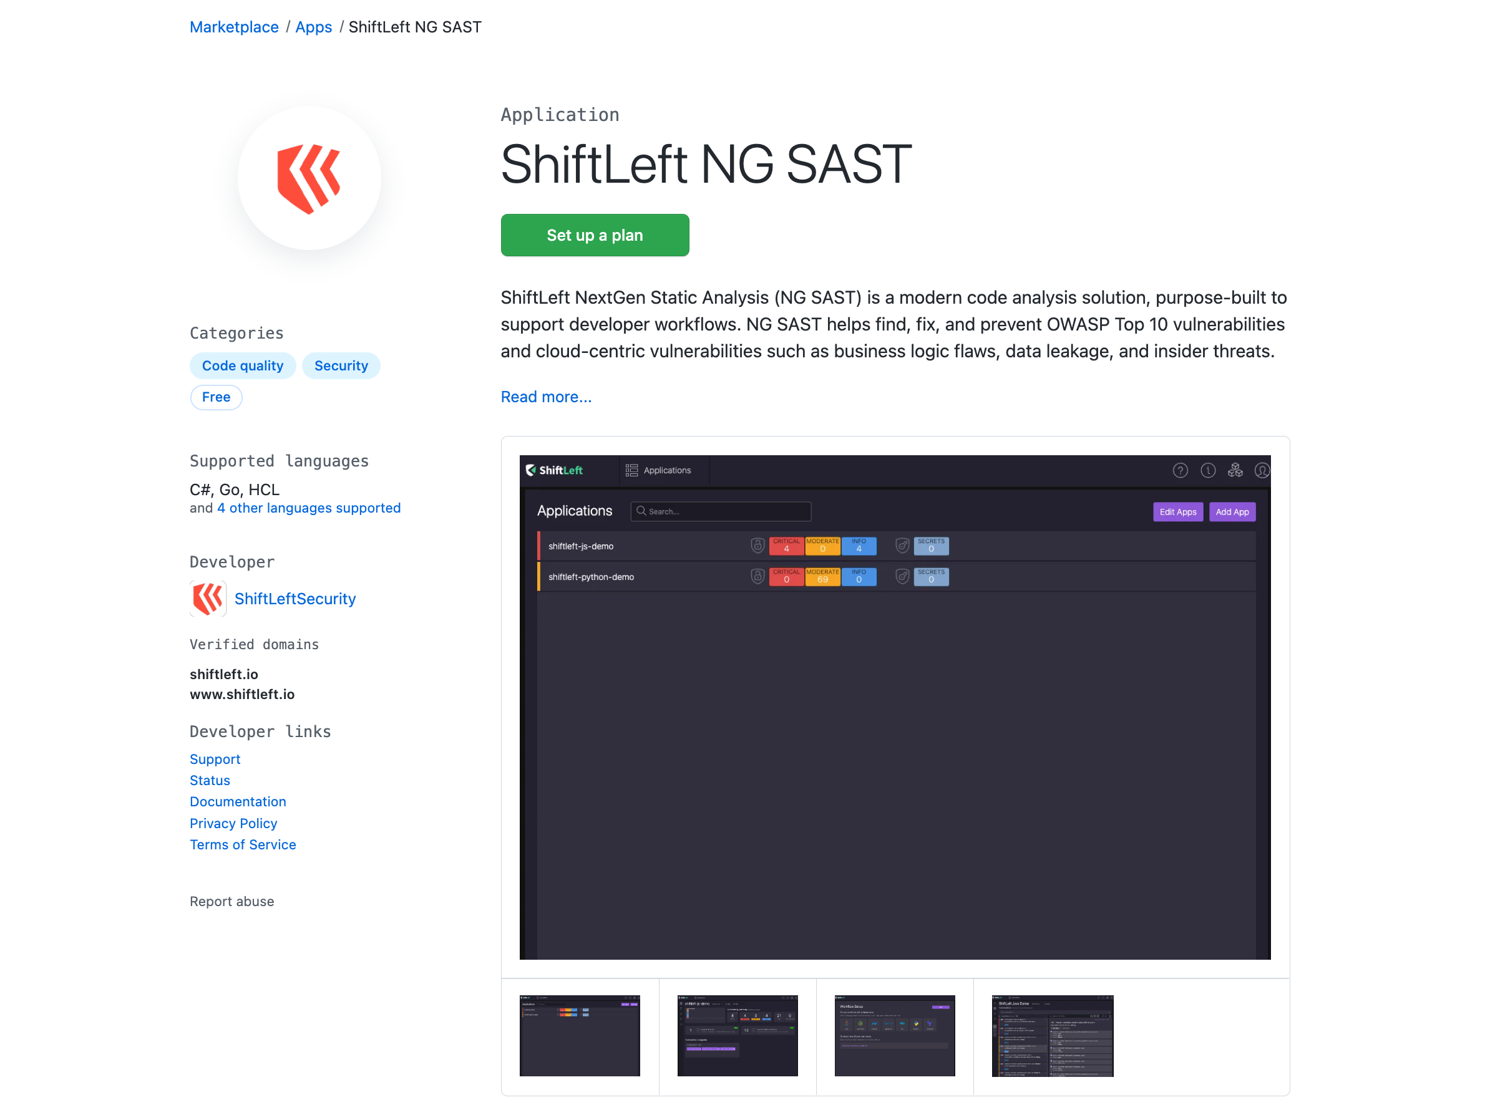Image resolution: width=1485 pixels, height=1115 pixels.
Task: Expand 4 other languages supported
Action: click(x=309, y=508)
